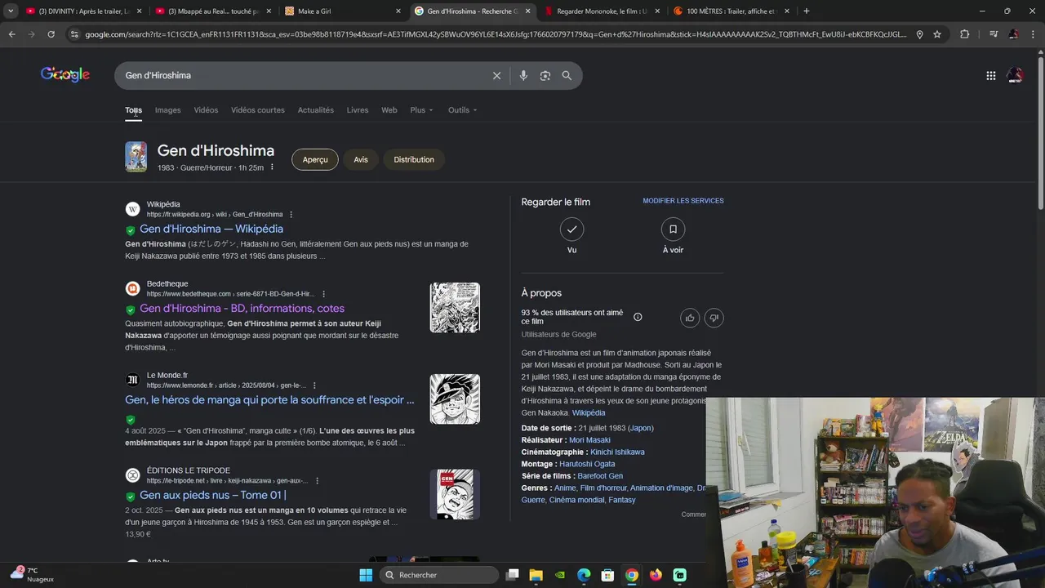Viewport: 1045px width, 588px height.
Task: Open the Google apps grid
Action: [990, 75]
